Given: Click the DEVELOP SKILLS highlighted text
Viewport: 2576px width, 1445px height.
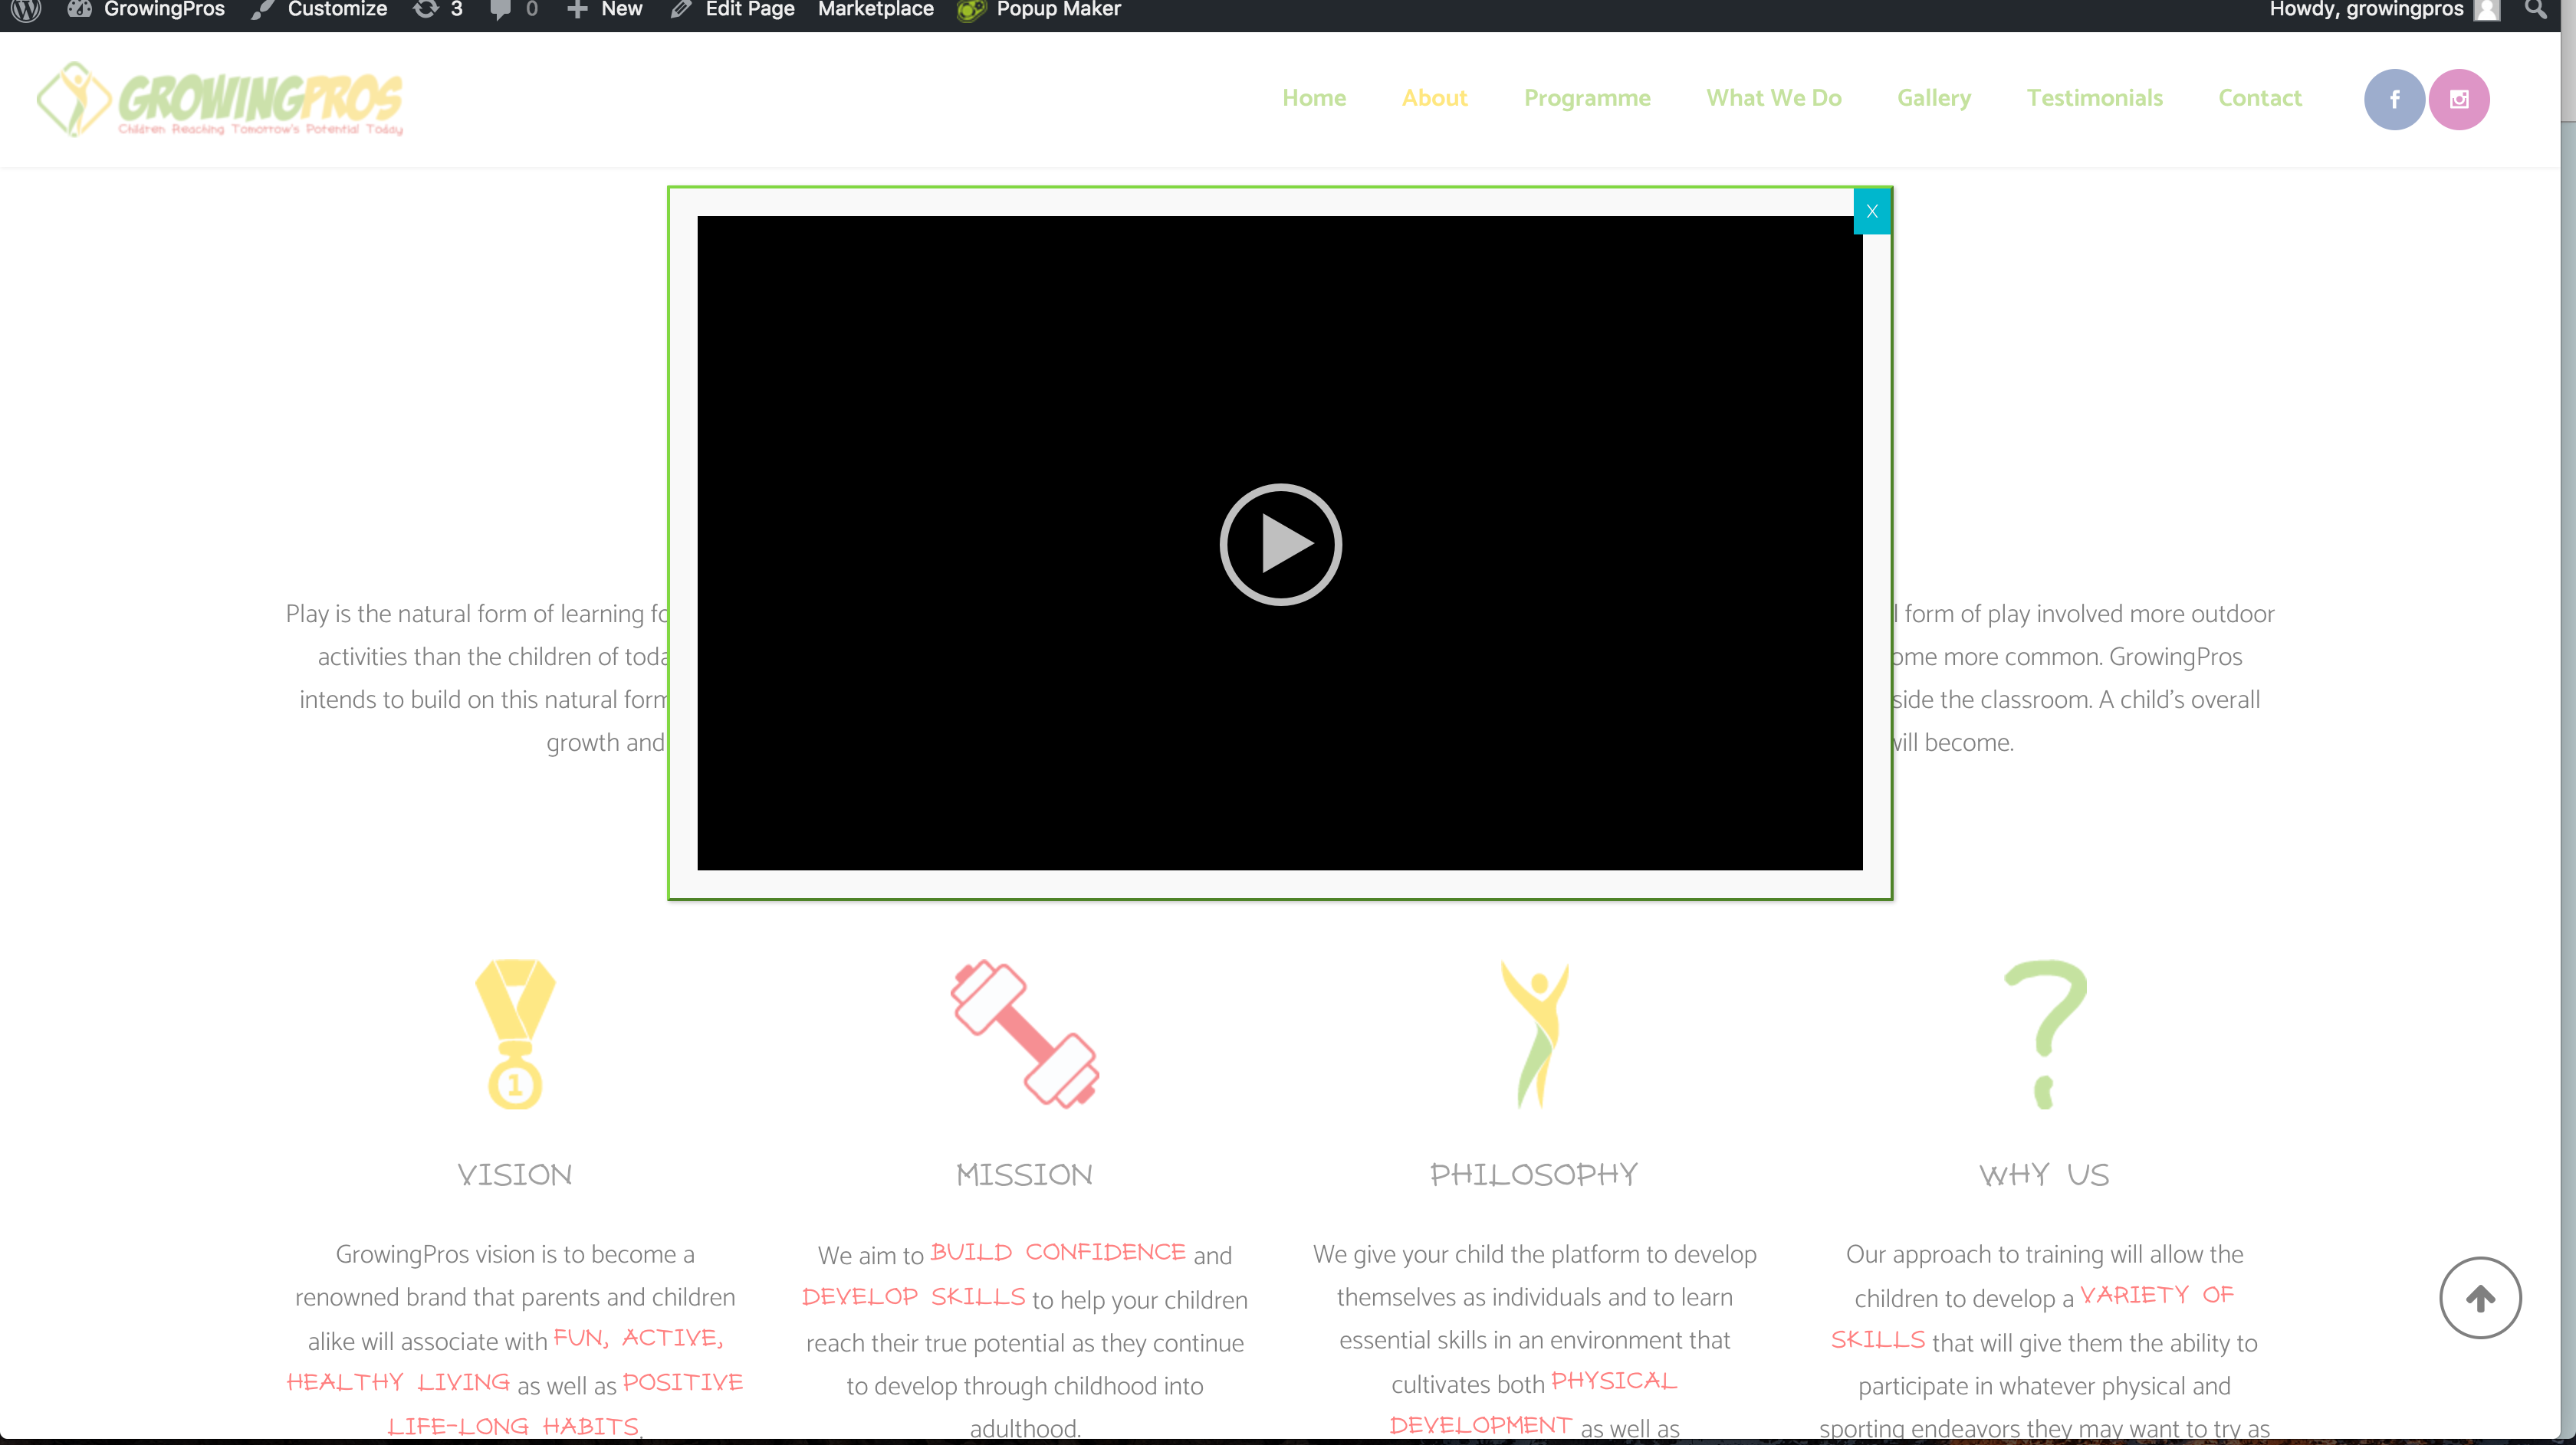Looking at the screenshot, I should tap(913, 1296).
